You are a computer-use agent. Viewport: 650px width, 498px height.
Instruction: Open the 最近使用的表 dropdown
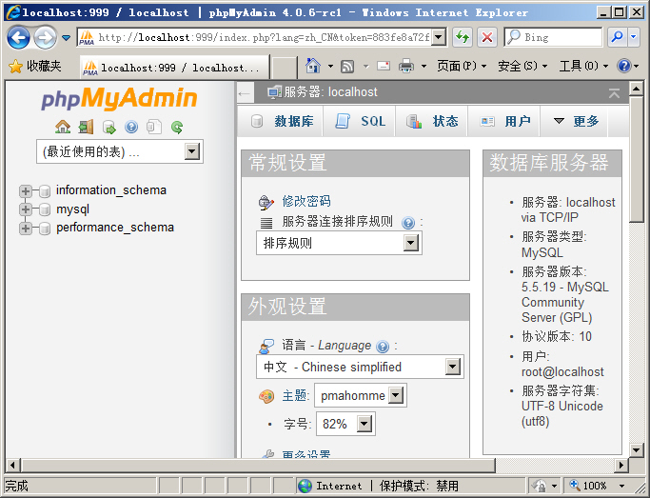click(x=119, y=151)
